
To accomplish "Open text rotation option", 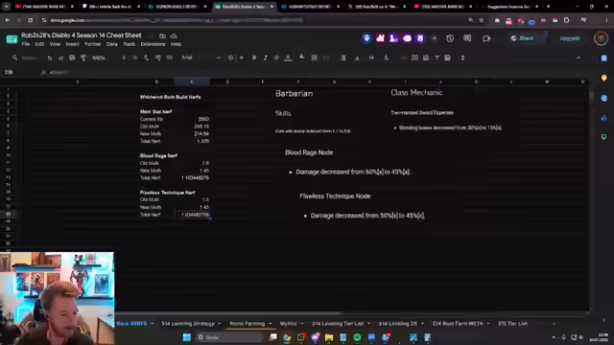I will pyautogui.click(x=386, y=57).
